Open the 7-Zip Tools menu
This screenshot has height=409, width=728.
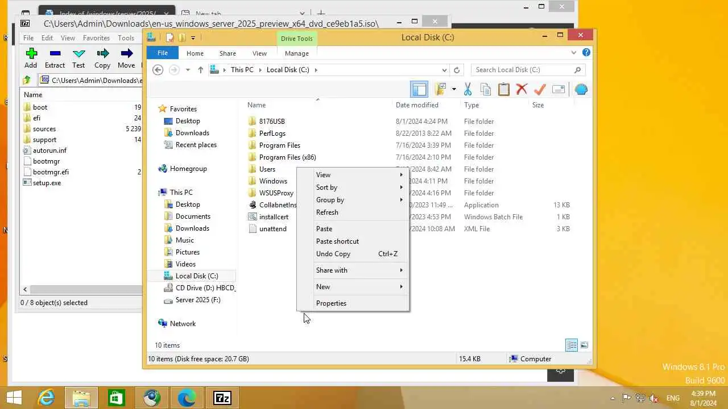click(126, 38)
